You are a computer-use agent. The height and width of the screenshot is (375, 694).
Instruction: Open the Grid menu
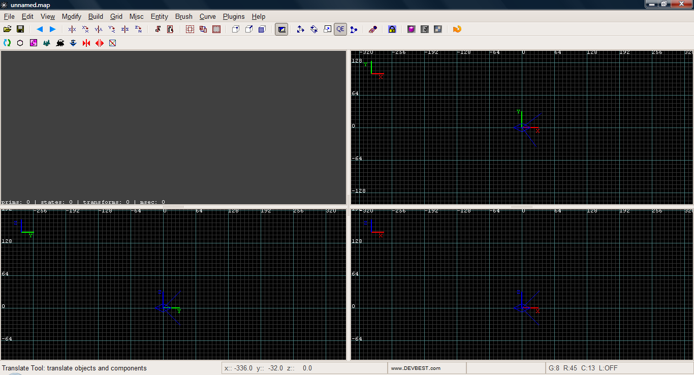pyautogui.click(x=116, y=17)
